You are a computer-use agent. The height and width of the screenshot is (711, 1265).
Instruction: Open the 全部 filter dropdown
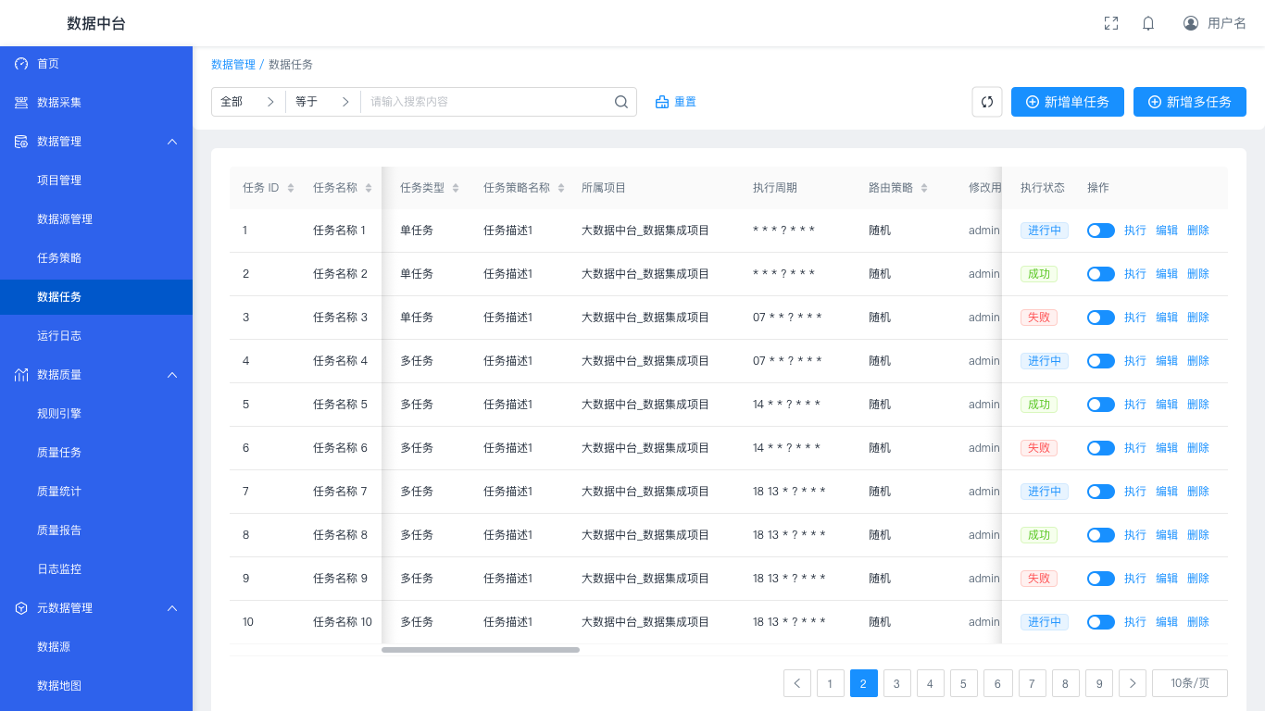[248, 102]
